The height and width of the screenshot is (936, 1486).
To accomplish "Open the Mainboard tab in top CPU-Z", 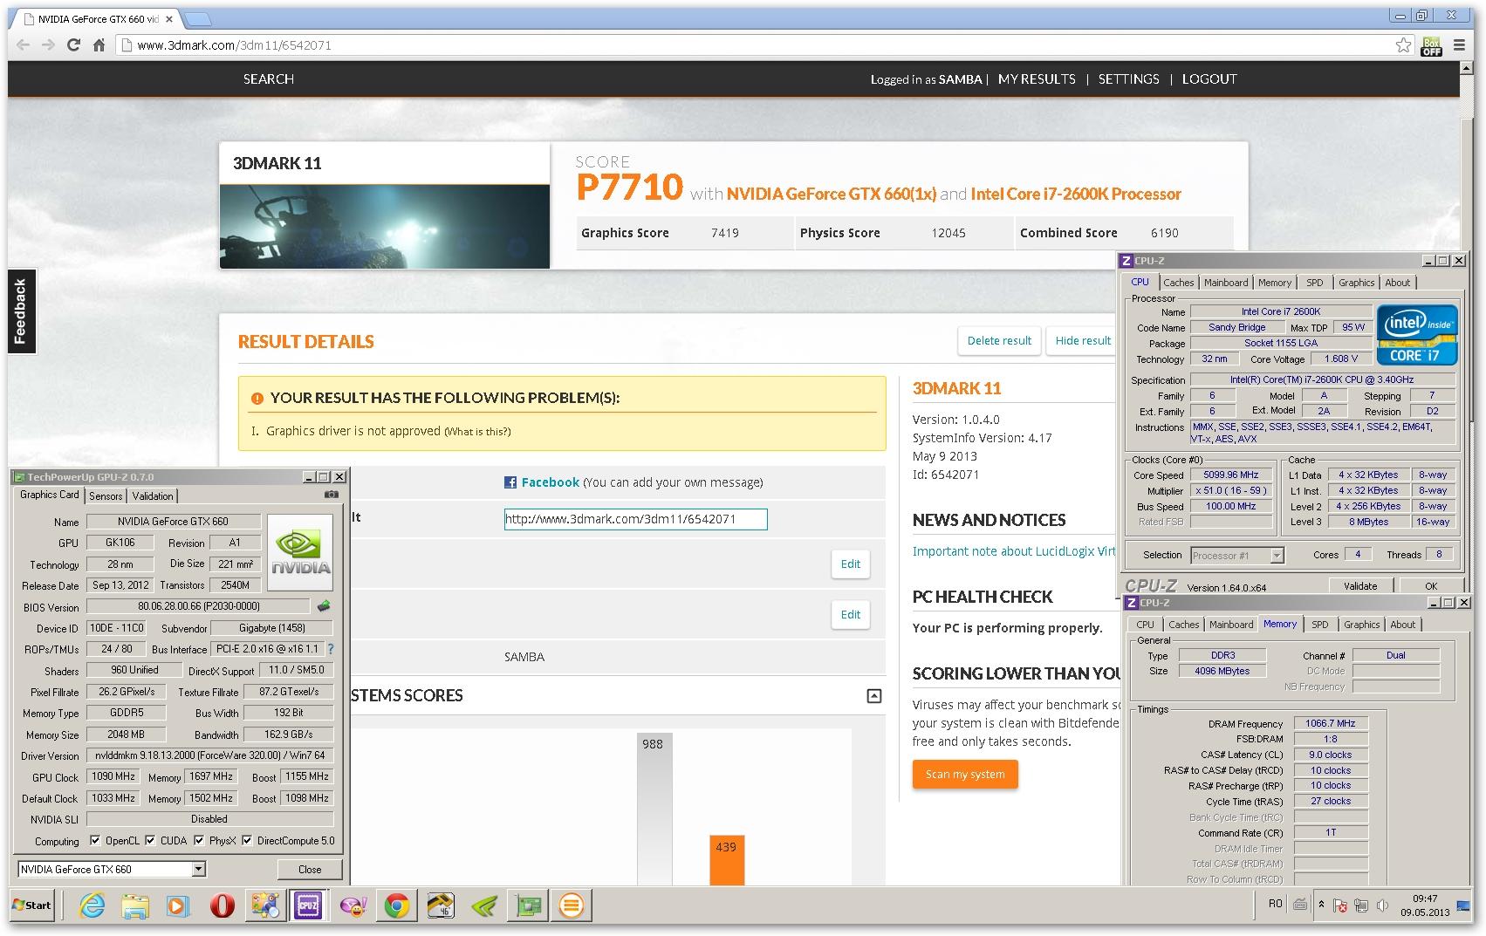I will 1226,283.
